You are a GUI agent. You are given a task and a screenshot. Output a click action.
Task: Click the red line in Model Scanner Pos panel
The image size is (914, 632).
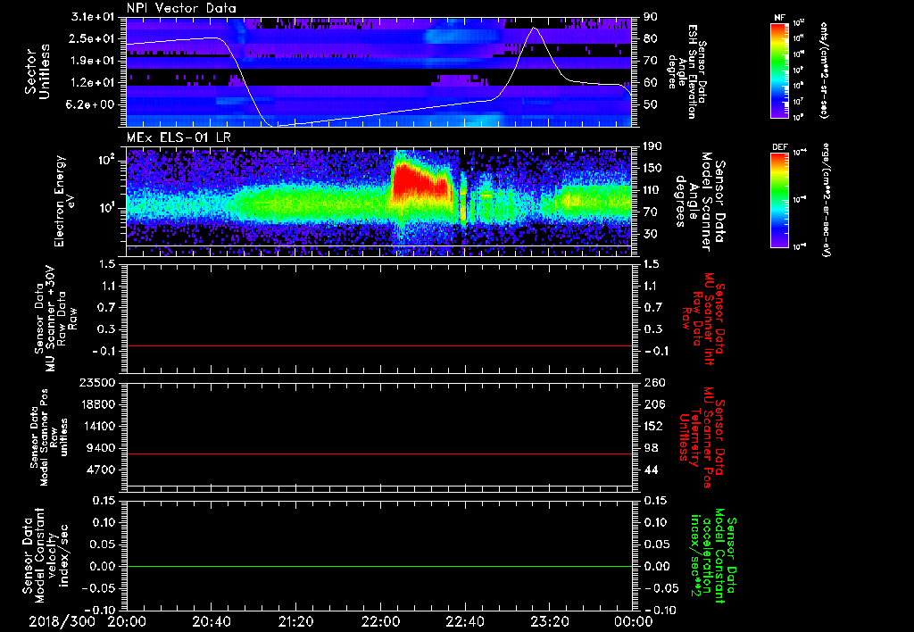pos(378,453)
